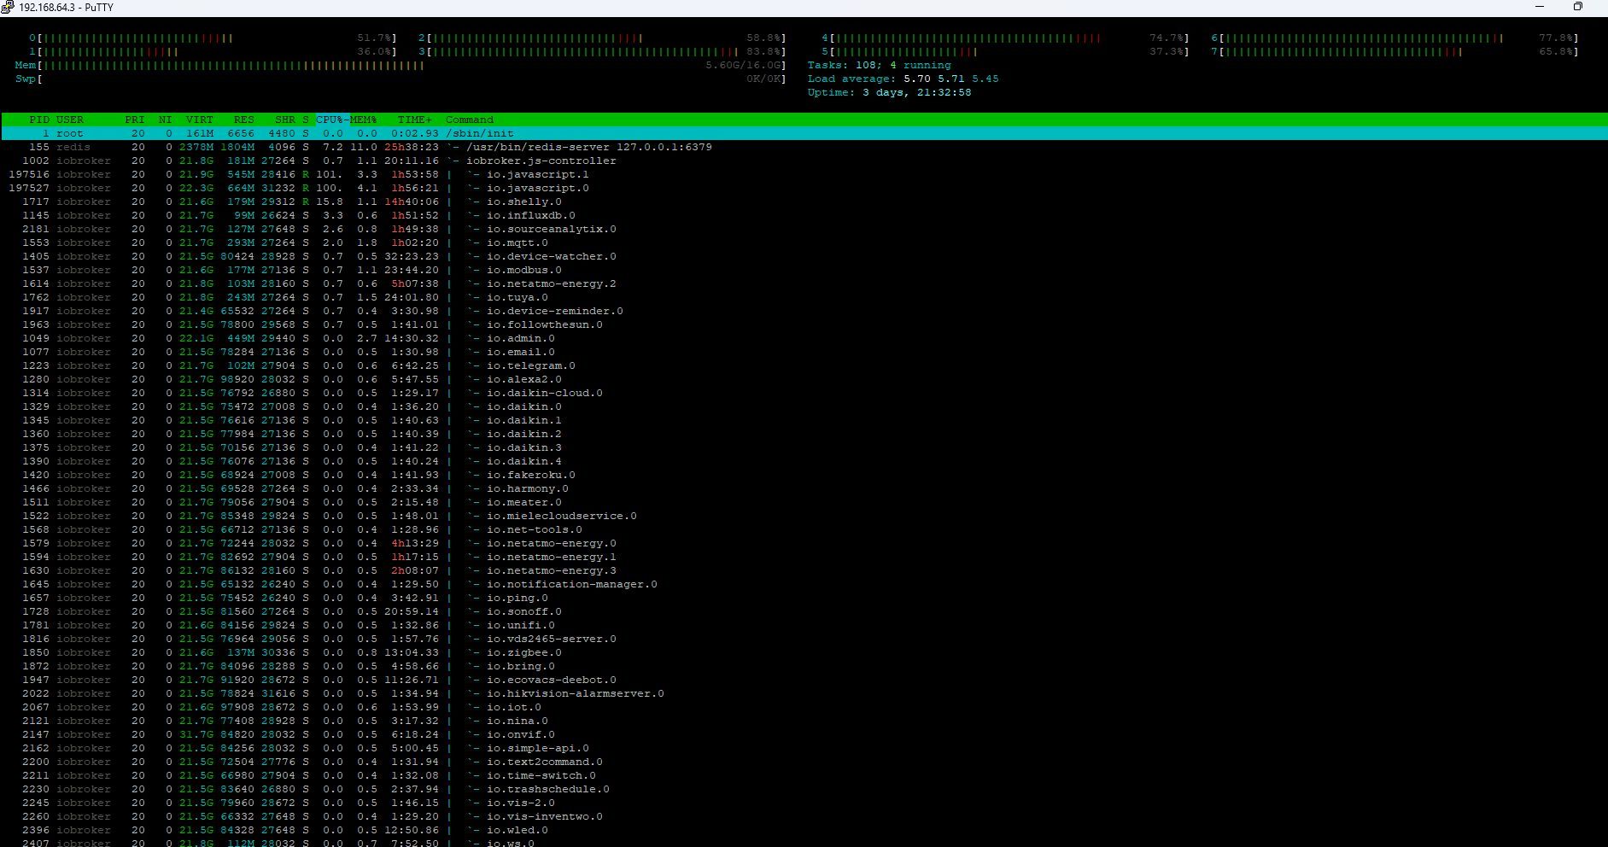Select the io.harmony.0 process
Viewport: 1608px width, 847px height.
pyautogui.click(x=804, y=488)
